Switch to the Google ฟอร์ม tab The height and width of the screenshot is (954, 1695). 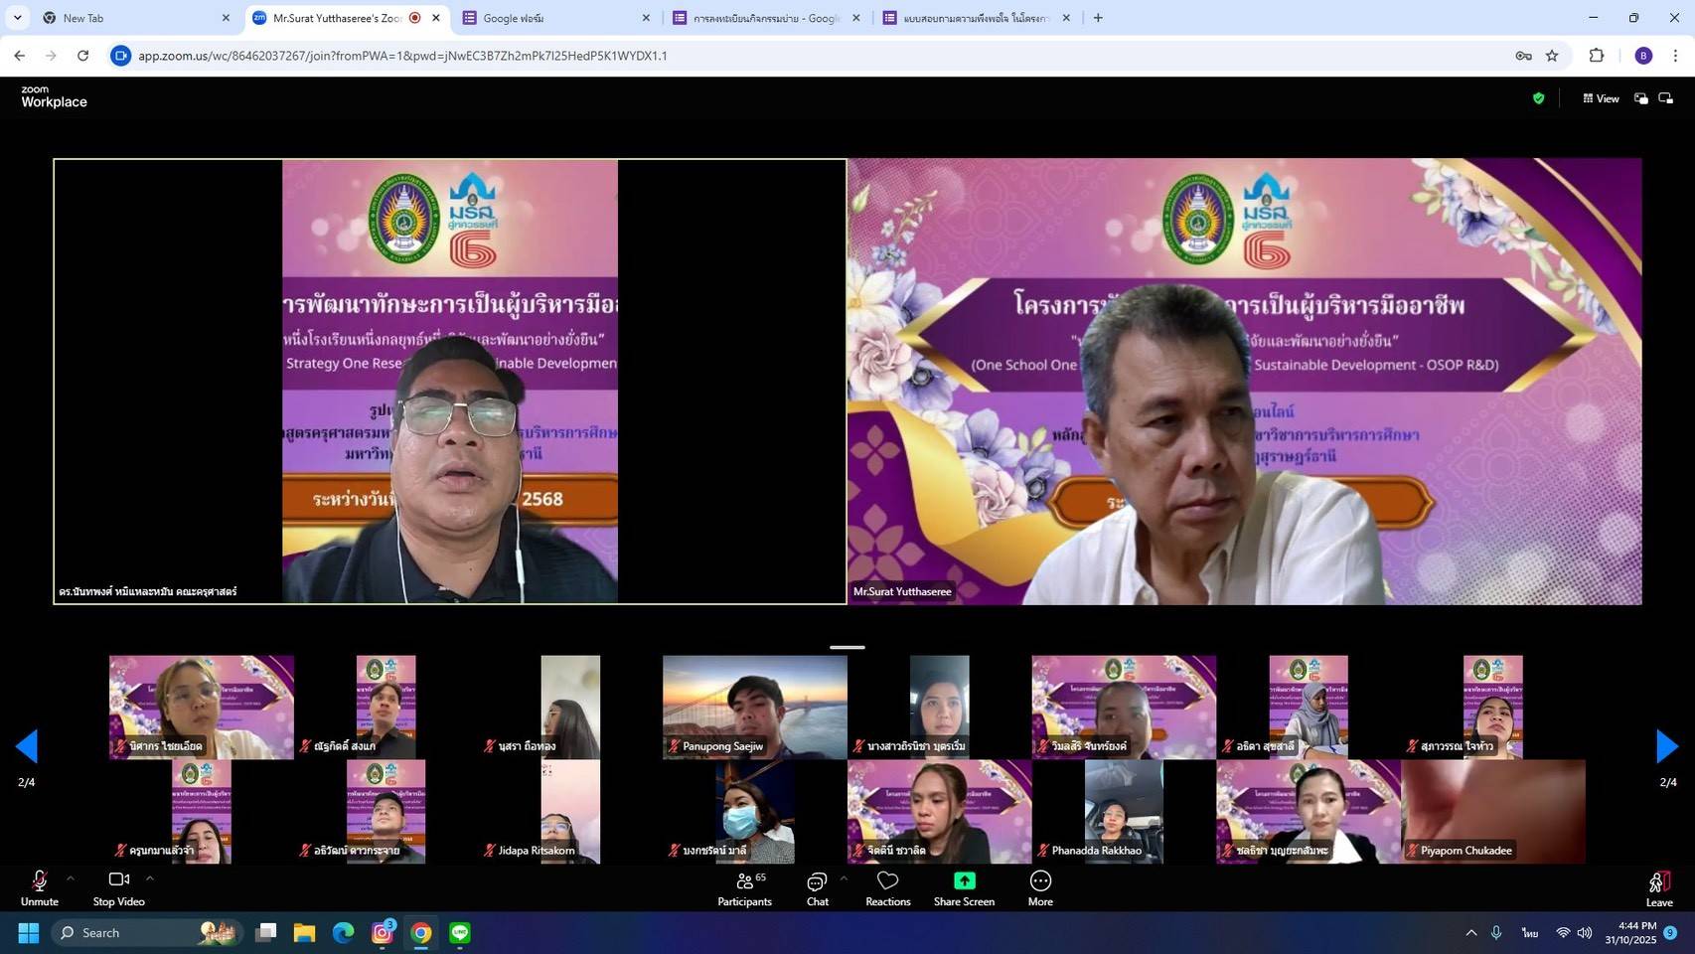(551, 18)
